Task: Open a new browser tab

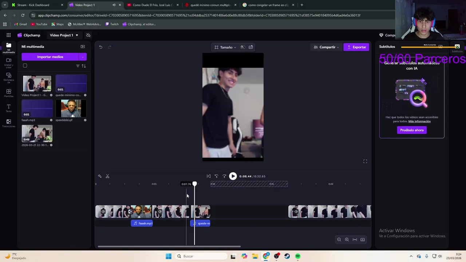Action: pyautogui.click(x=302, y=5)
